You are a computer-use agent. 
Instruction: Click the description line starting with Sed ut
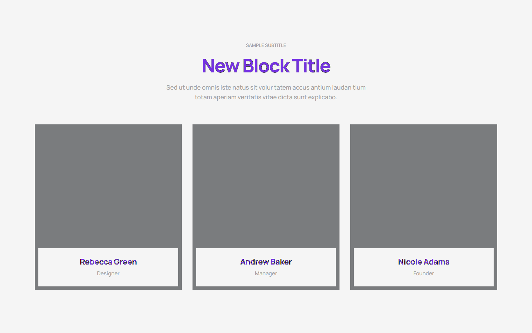tap(266, 87)
